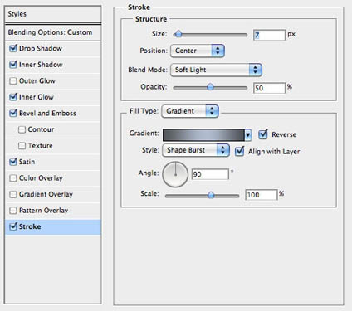Uncheck the Inner Glow checkbox

pos(13,97)
